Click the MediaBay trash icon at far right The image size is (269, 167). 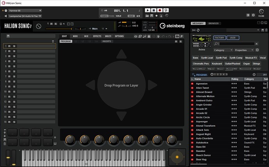[266, 30]
